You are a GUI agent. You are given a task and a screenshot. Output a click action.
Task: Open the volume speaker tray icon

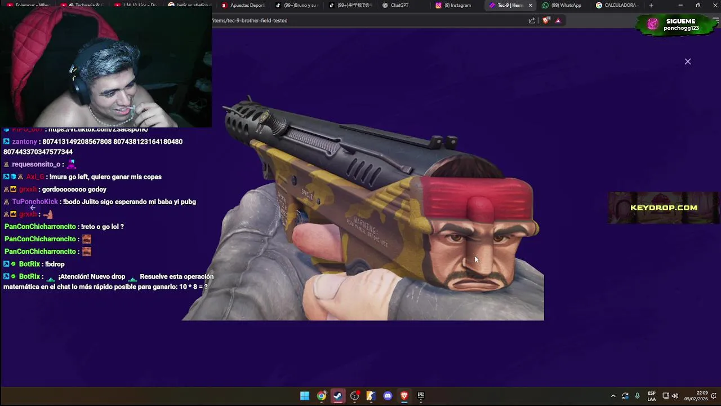click(675, 396)
